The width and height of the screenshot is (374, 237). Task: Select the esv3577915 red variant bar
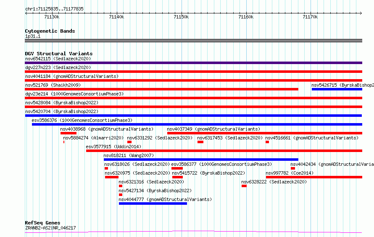[224, 151]
